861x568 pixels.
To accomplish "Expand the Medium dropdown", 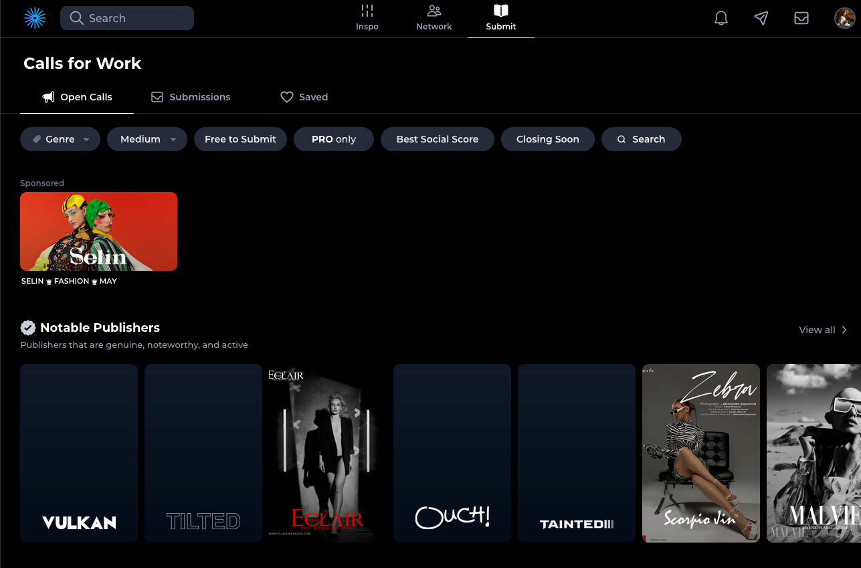I will 147,139.
